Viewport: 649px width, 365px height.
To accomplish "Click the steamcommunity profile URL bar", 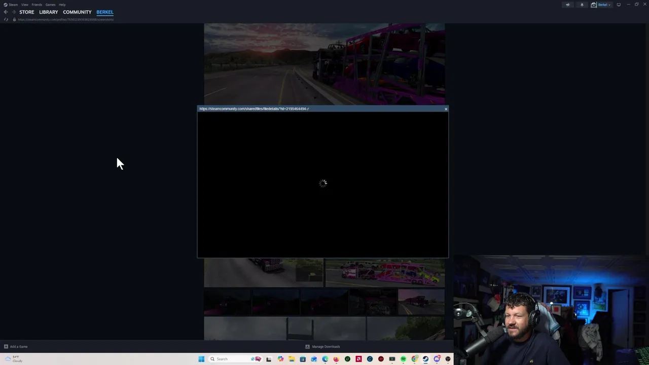I will [66, 19].
